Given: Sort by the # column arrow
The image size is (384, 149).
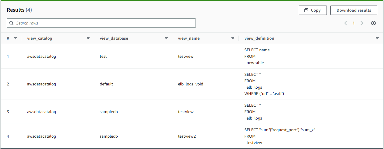Looking at the screenshot, I should [15, 38].
